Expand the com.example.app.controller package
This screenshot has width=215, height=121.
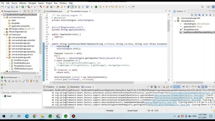(x=7, y=40)
